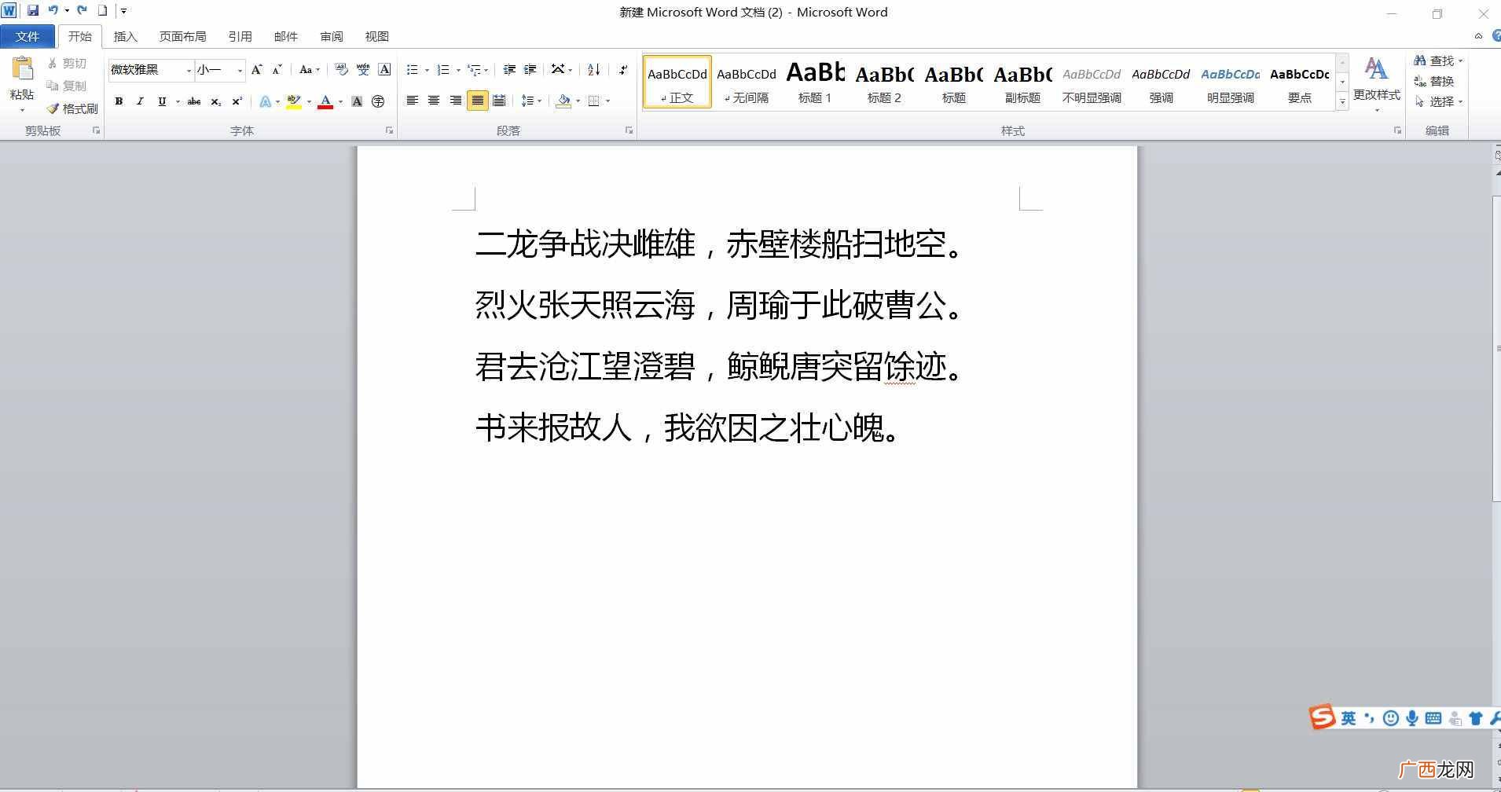Click the 格式刷 format painter button
Image resolution: width=1501 pixels, height=792 pixels.
coord(72,108)
